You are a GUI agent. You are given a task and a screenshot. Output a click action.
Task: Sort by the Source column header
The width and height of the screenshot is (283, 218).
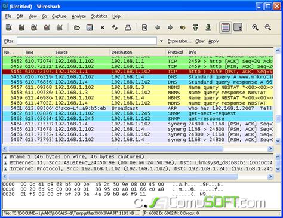click(x=81, y=53)
